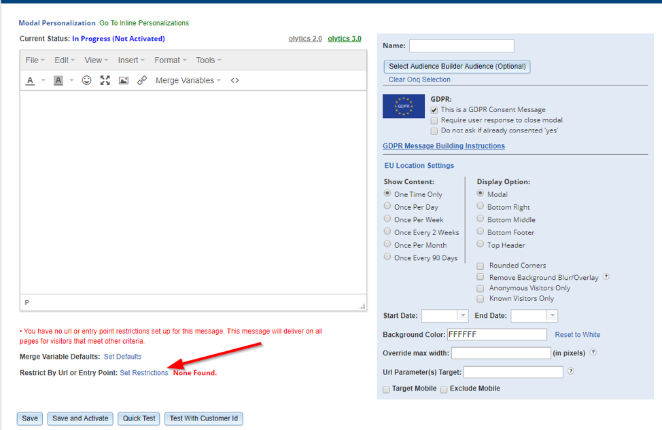The height and width of the screenshot is (430, 662).
Task: Open the Format menu in editor
Action: tap(170, 60)
